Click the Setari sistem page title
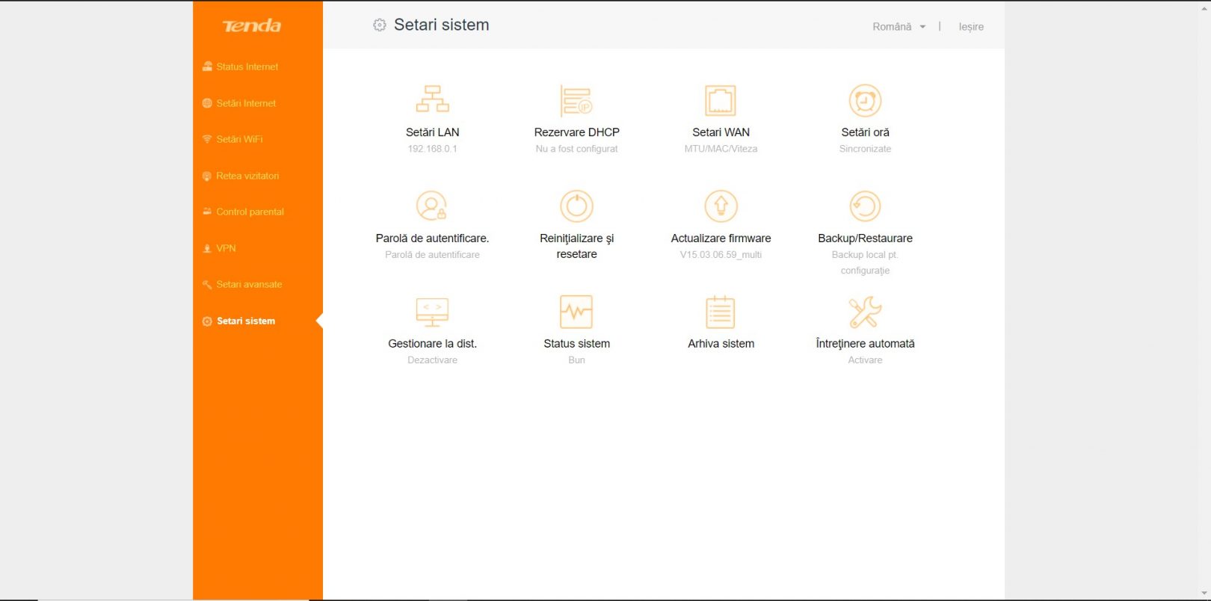 pyautogui.click(x=441, y=25)
